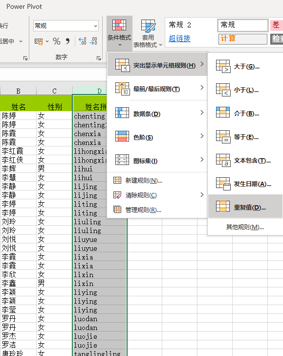Expand Color Scales (色阶) submenu
The width and height of the screenshot is (283, 356).
click(x=157, y=137)
